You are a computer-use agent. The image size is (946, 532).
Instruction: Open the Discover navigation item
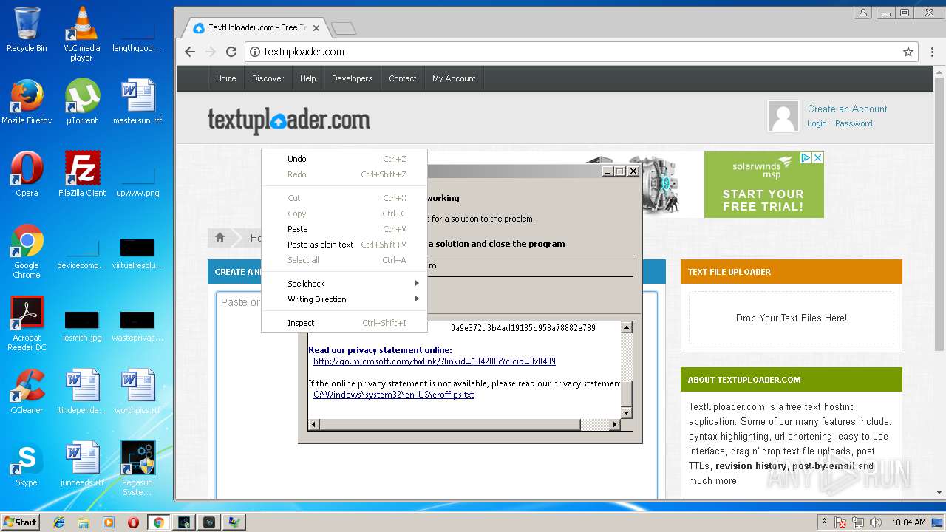pos(268,78)
